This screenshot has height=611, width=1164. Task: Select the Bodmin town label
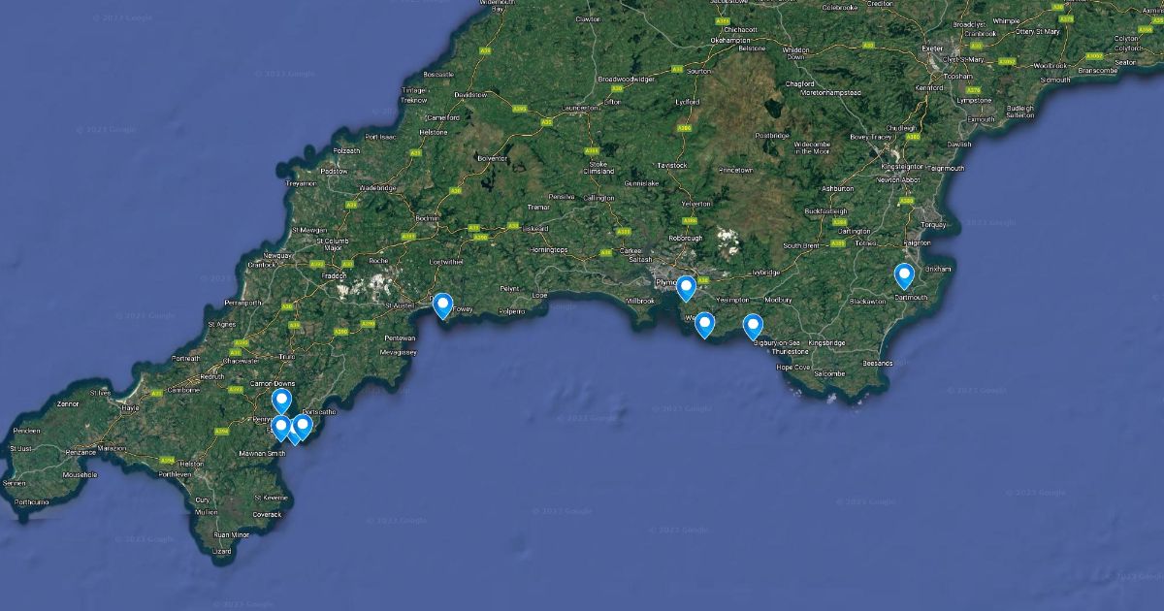tap(427, 219)
